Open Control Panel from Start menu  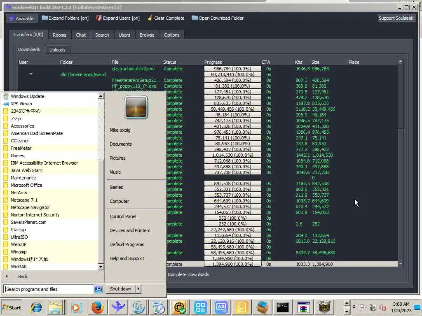(x=123, y=216)
